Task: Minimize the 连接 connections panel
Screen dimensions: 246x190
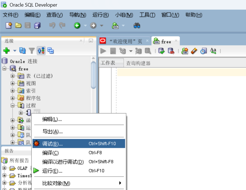Action: click(91, 41)
